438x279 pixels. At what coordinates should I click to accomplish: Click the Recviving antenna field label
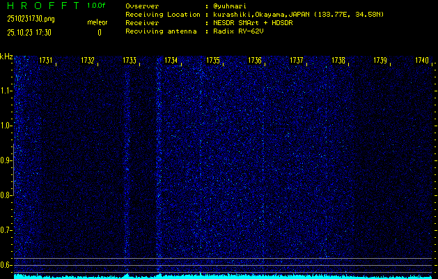tap(161, 31)
